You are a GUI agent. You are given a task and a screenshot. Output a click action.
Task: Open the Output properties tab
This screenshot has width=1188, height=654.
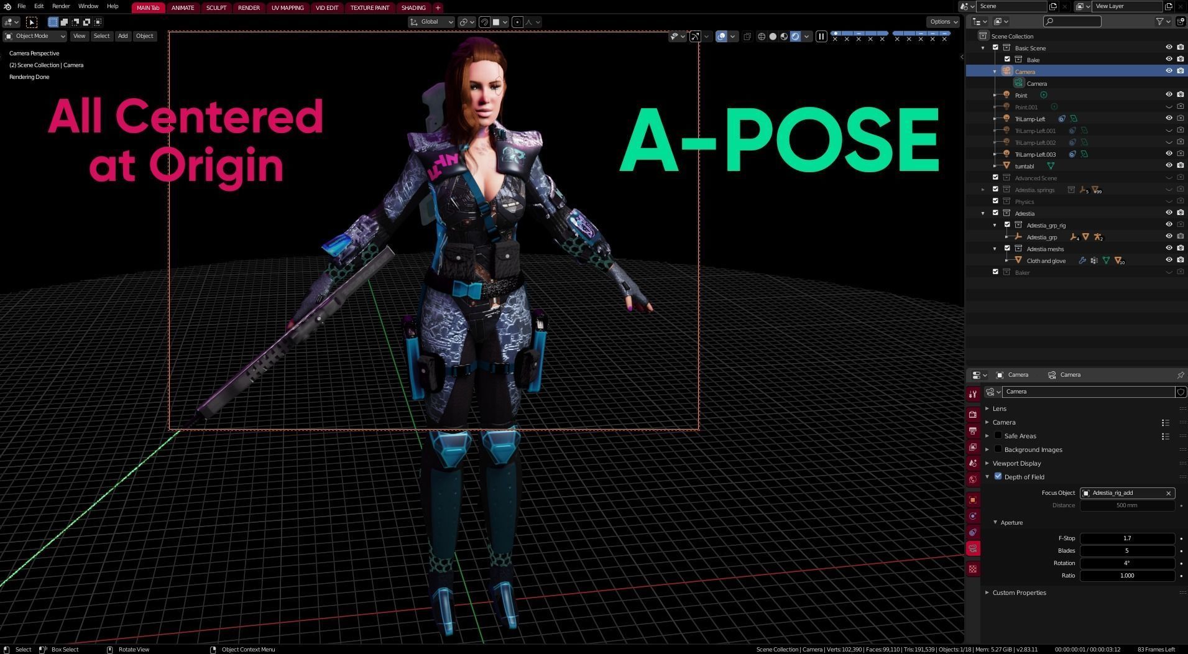(973, 431)
